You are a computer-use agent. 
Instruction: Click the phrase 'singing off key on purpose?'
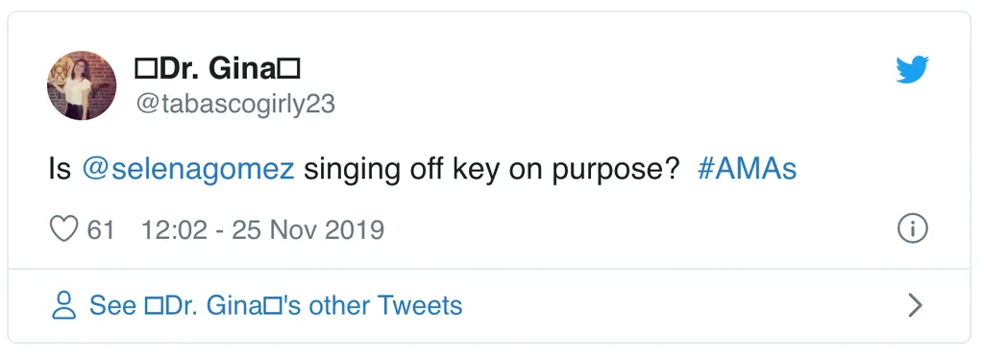click(x=492, y=169)
